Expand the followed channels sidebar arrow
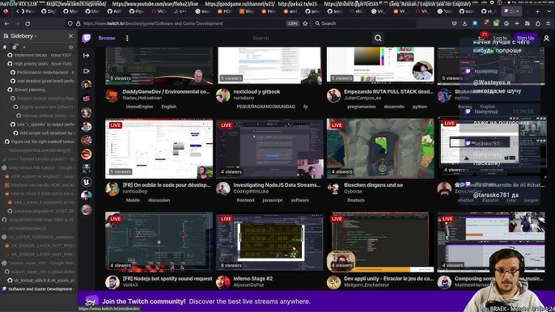 tap(86, 56)
